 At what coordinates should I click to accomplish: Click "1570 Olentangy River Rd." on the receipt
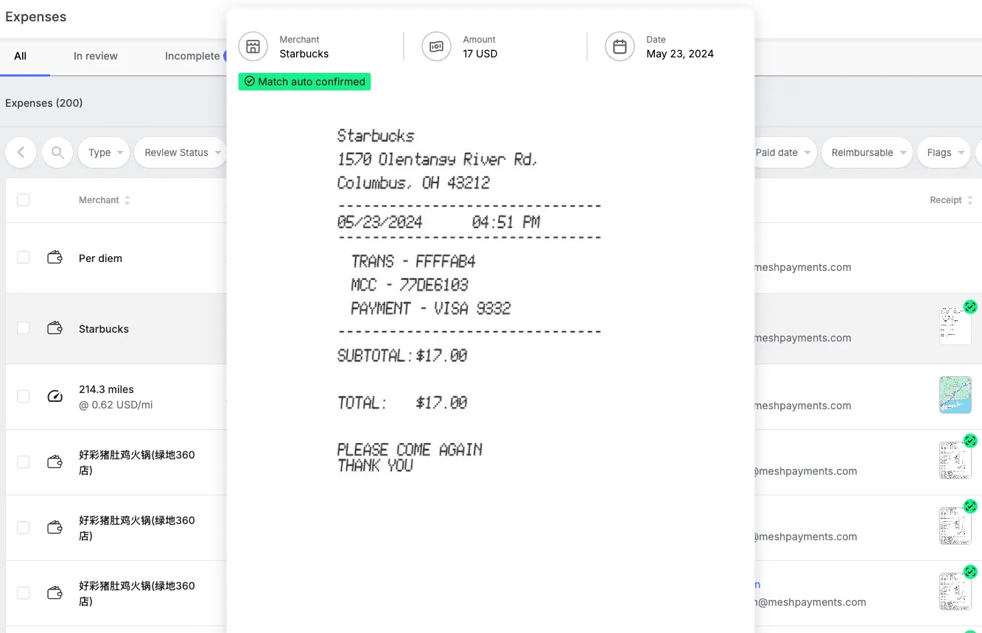pos(438,160)
